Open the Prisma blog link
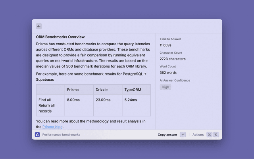The height and width of the screenshot is (159, 254). pyautogui.click(x=52, y=127)
